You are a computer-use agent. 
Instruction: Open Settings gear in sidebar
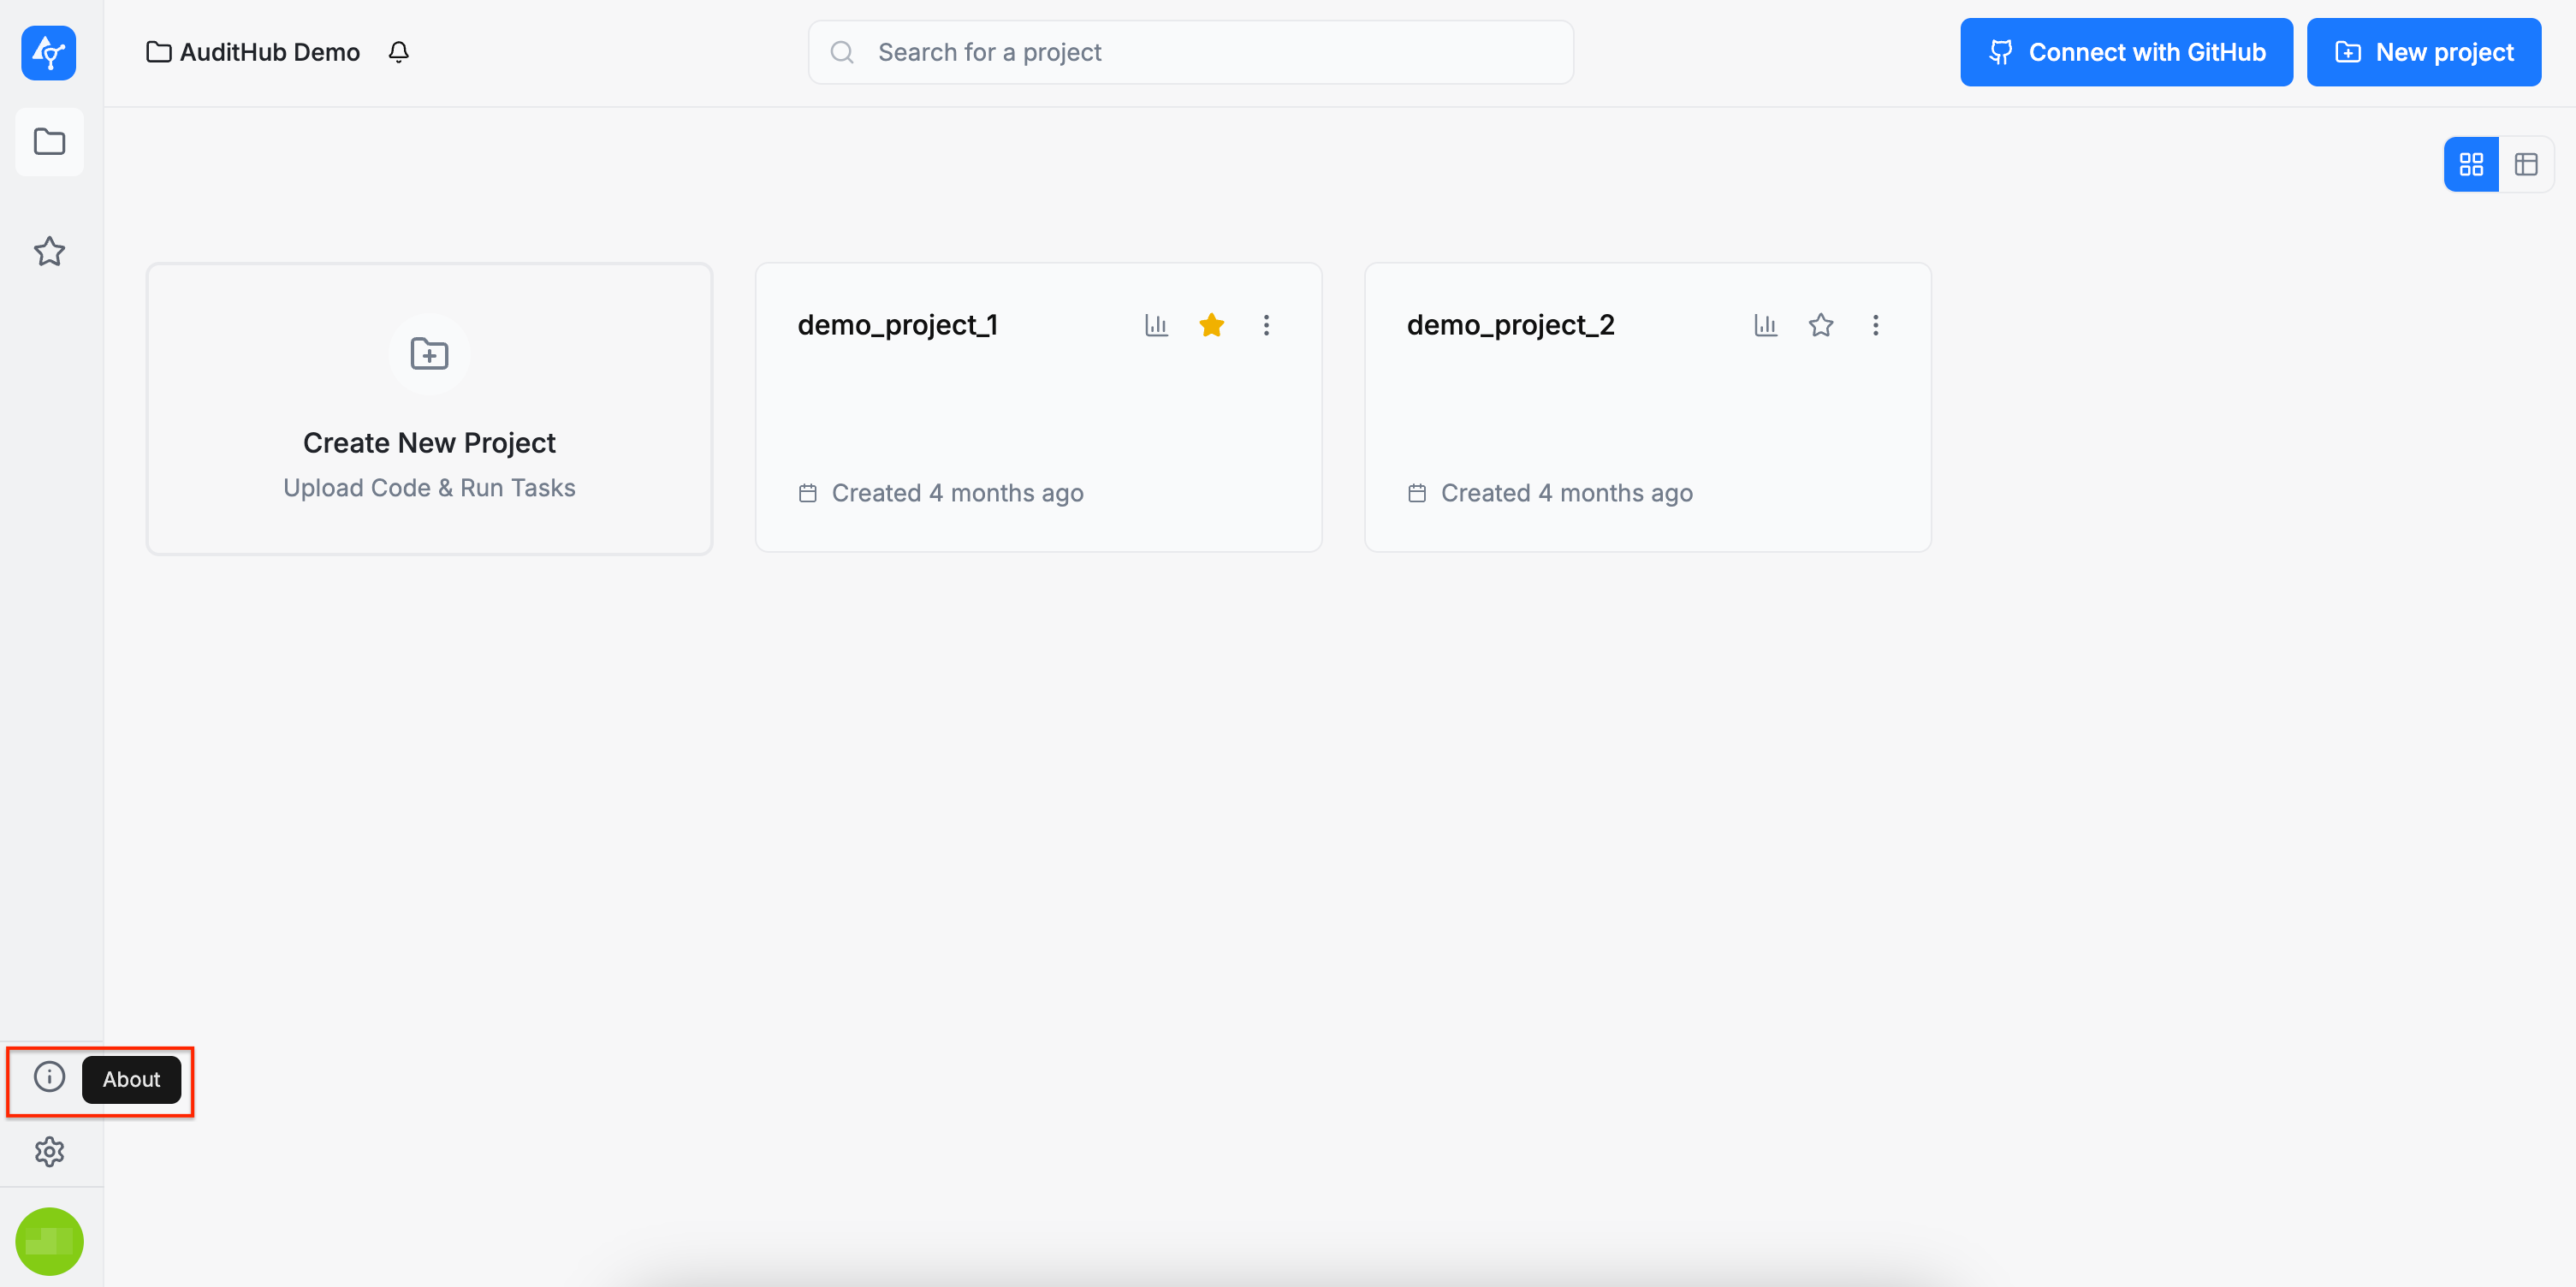(49, 1151)
